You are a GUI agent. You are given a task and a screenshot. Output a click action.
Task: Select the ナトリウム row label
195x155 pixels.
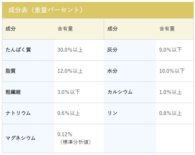tap(18, 113)
